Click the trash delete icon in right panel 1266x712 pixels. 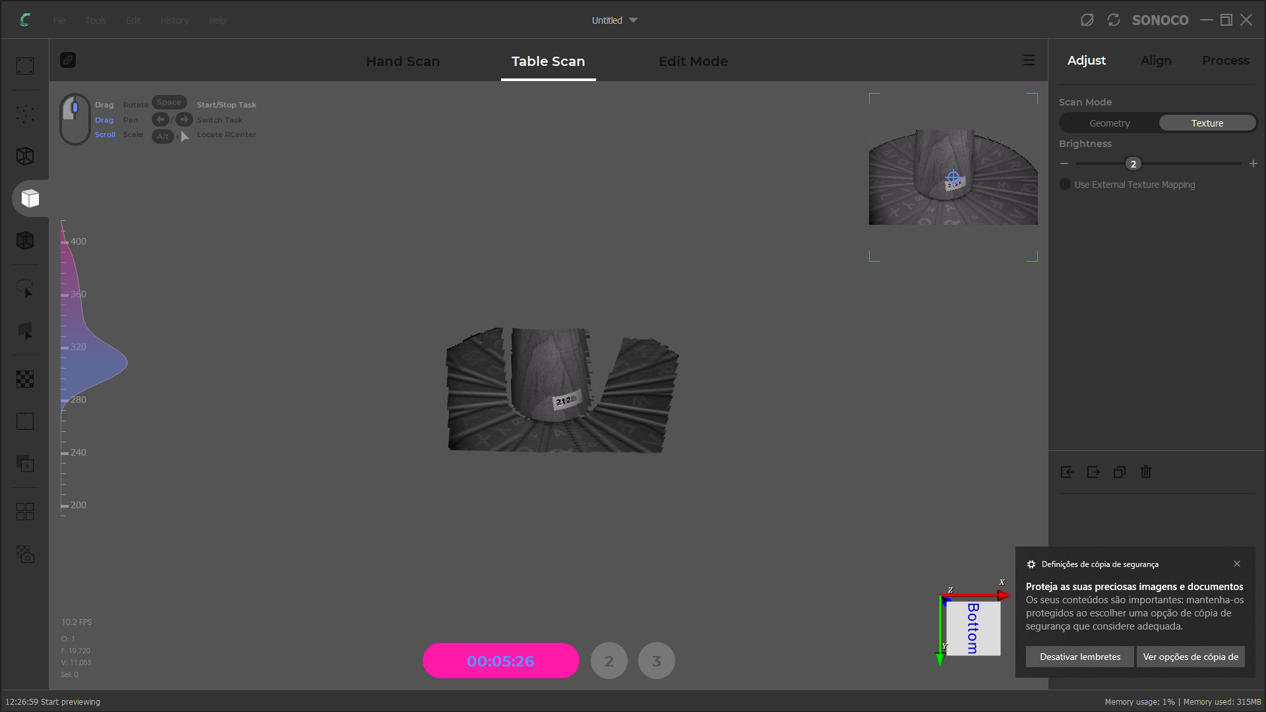tap(1146, 472)
